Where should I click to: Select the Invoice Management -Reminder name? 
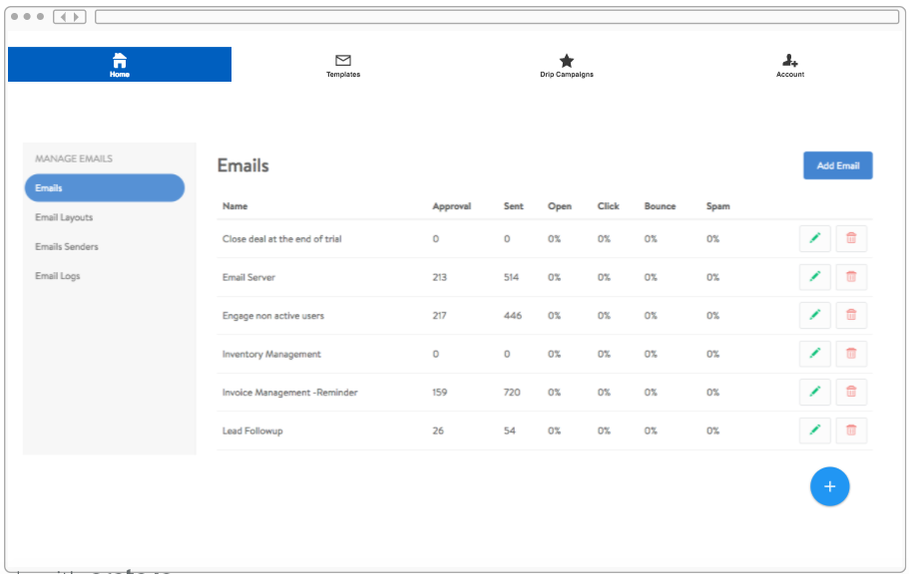[x=289, y=392]
